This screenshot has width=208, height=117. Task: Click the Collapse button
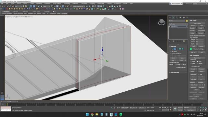(201, 69)
